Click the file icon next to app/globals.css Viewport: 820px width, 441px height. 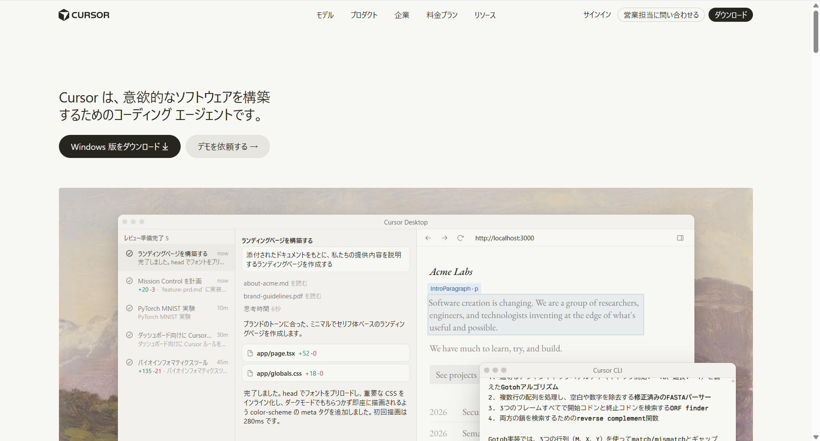[250, 373]
